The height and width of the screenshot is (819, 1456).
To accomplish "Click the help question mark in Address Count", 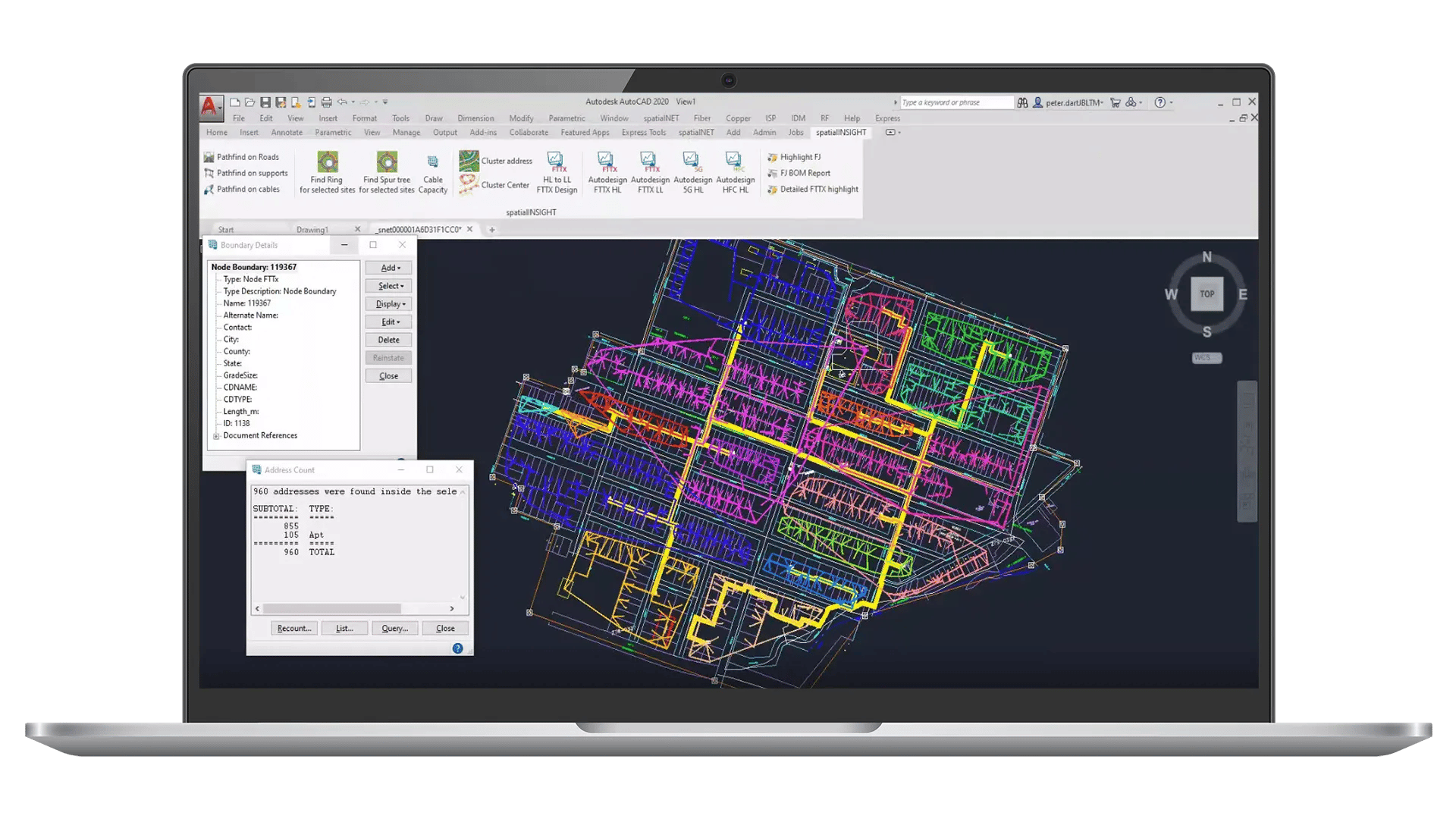I will point(457,648).
